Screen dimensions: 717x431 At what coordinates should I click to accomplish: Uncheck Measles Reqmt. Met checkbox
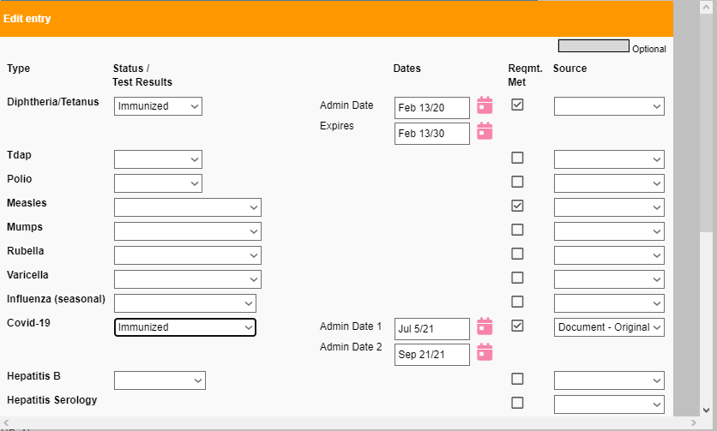coord(517,206)
